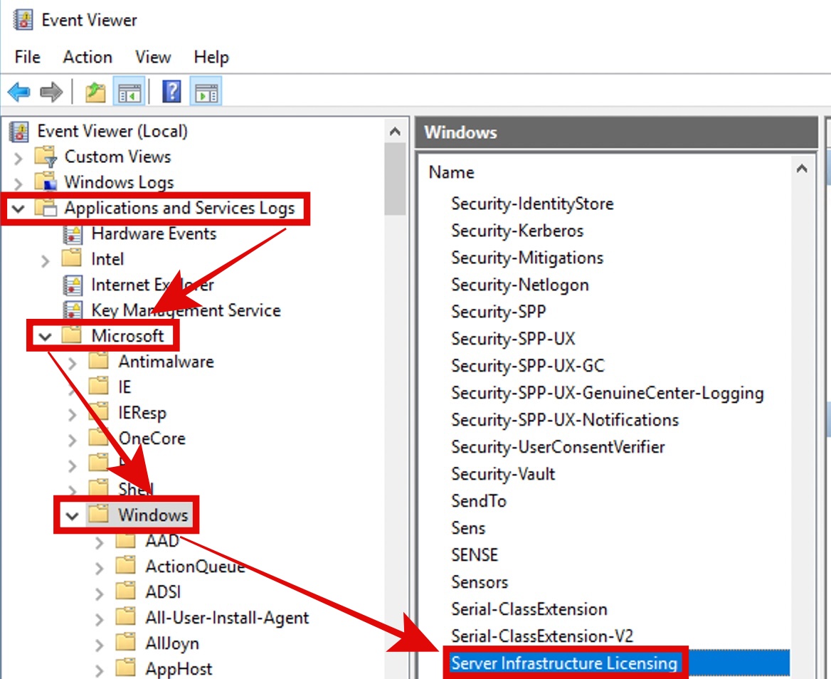Image resolution: width=831 pixels, height=679 pixels.
Task: Select the Microsoft tree folder
Action: tap(128, 335)
